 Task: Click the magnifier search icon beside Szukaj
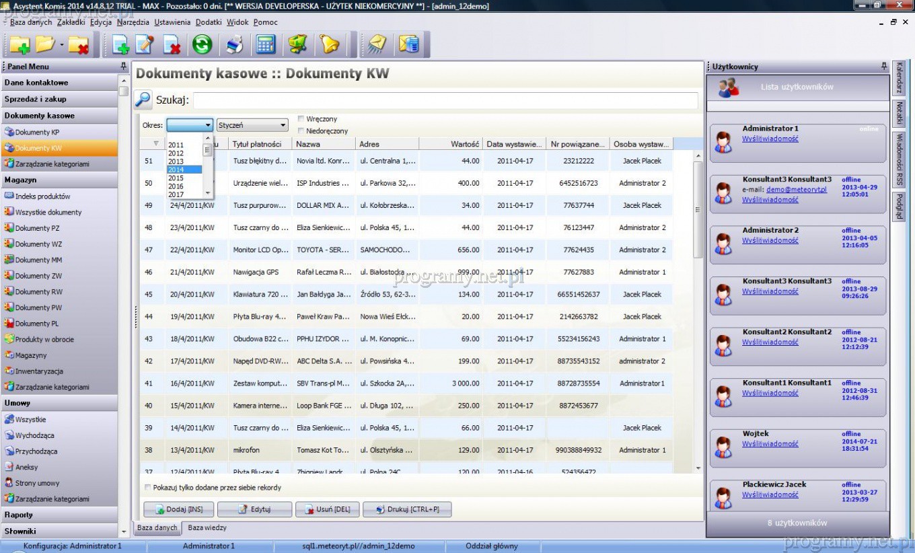(x=143, y=100)
